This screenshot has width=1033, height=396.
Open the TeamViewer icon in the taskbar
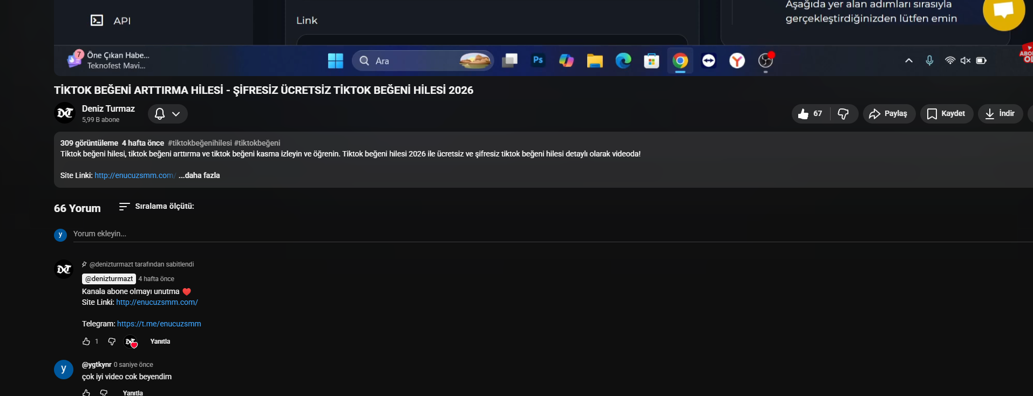click(x=709, y=60)
